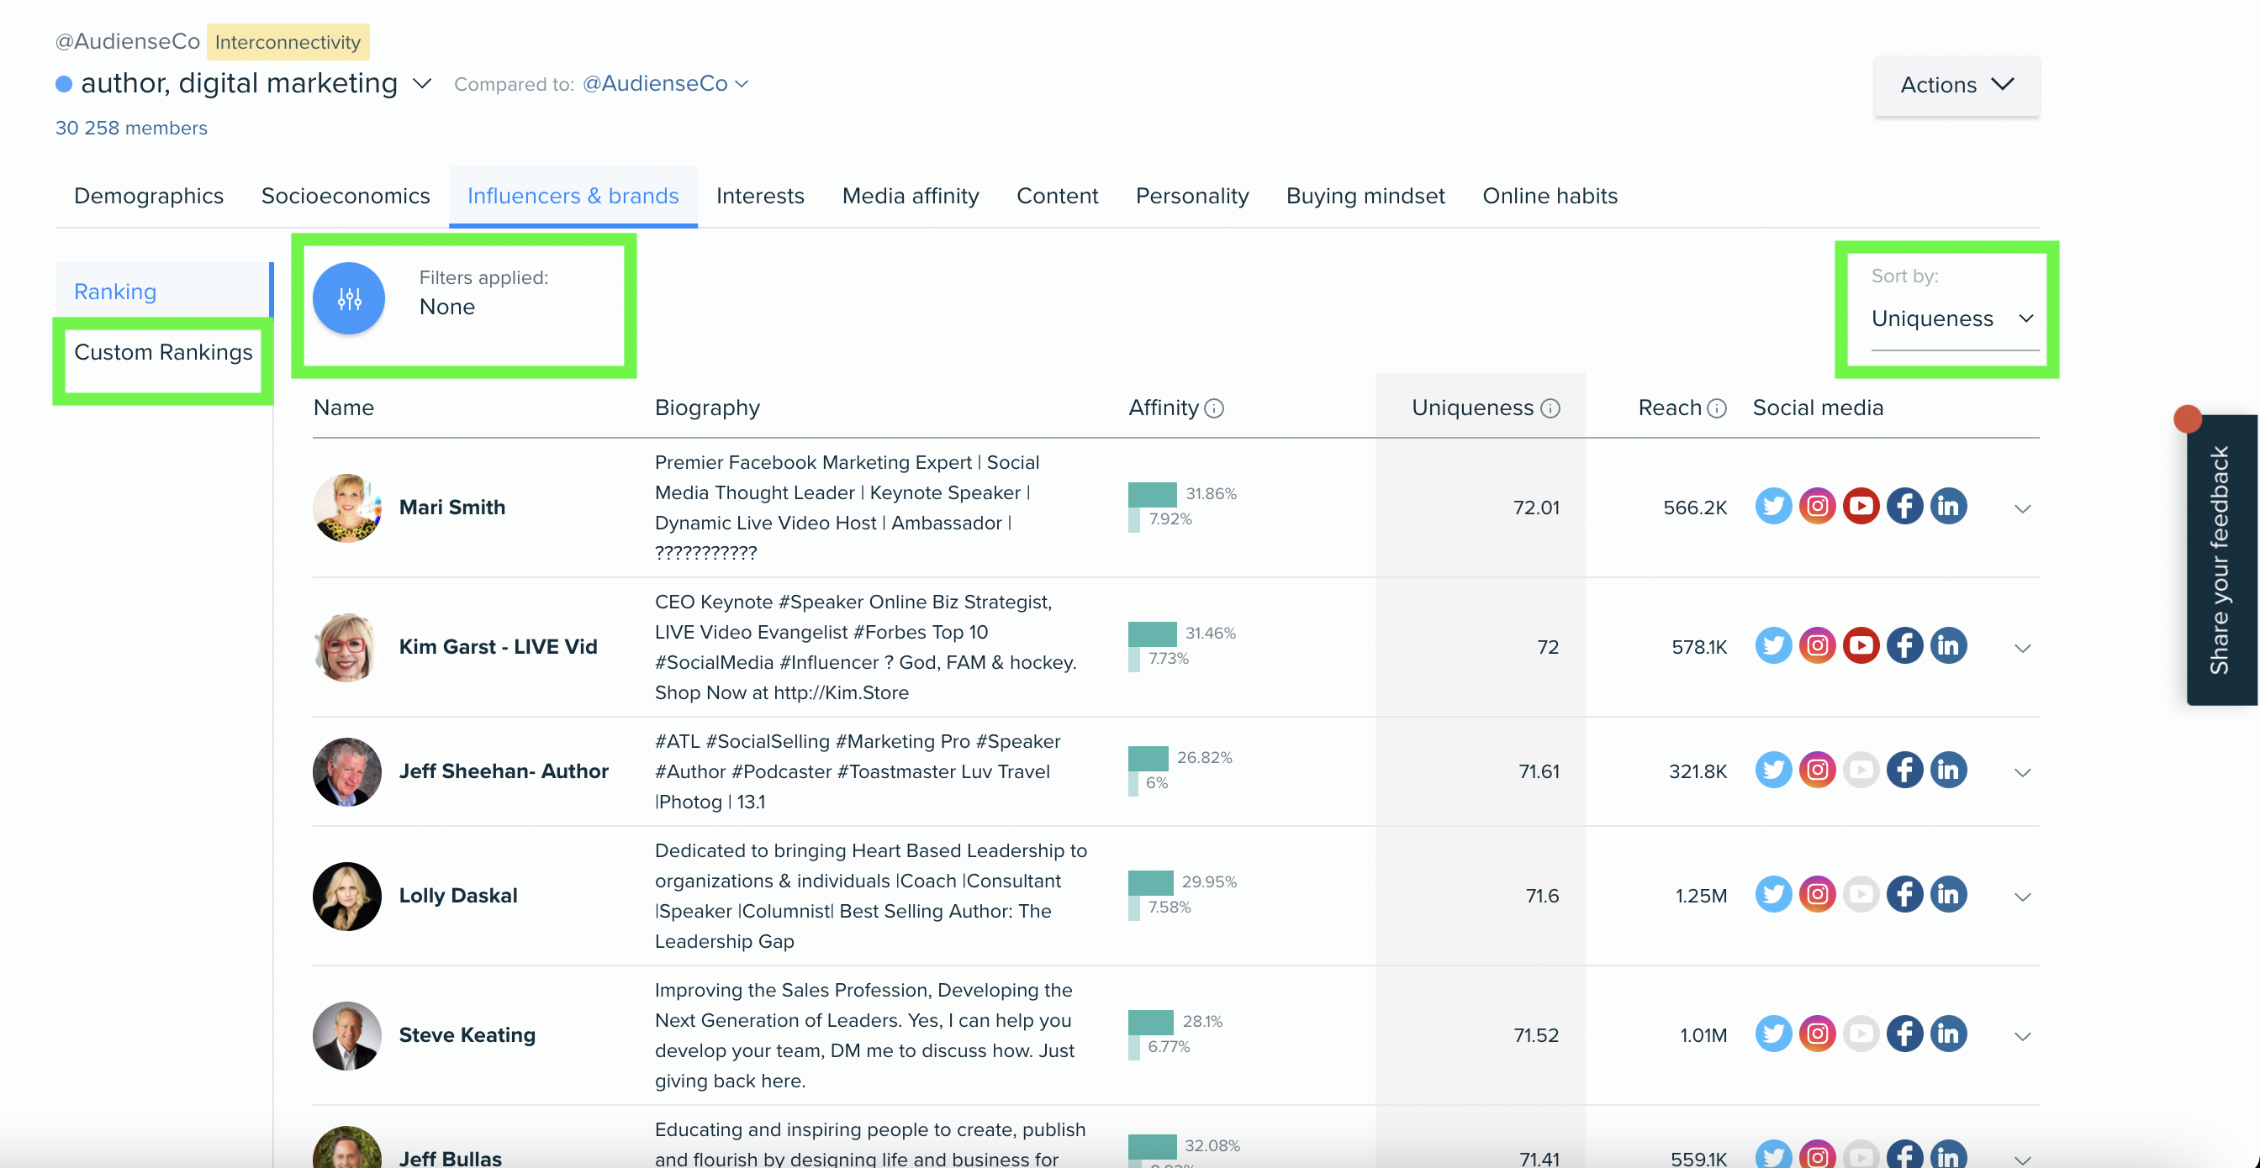Image resolution: width=2260 pixels, height=1168 pixels.
Task: Open Steve Keating's Facebook icon
Action: point(1904,1034)
